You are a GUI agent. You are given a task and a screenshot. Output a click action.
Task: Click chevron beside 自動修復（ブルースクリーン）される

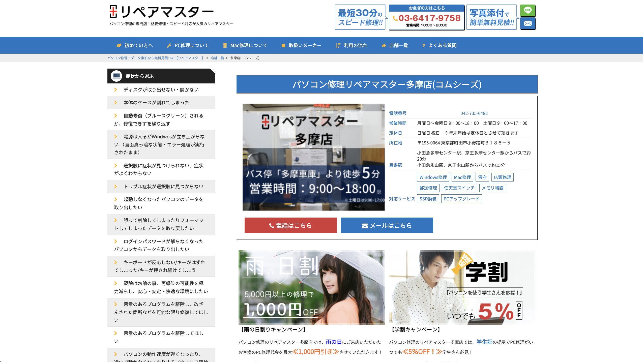(x=115, y=116)
